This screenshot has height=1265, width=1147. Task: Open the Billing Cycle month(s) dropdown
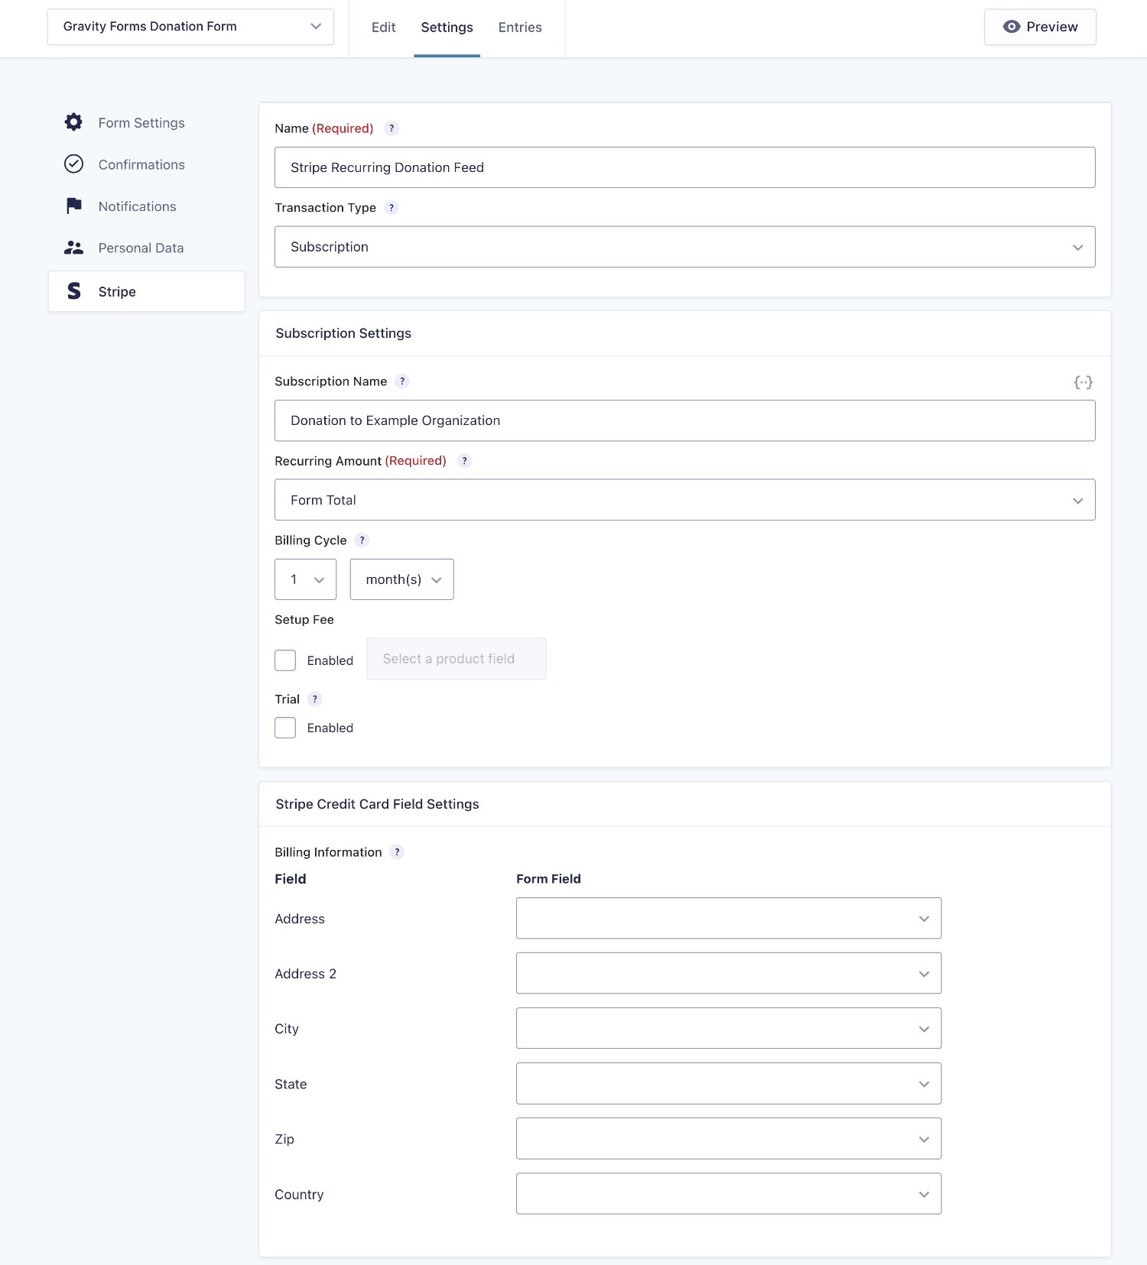pyautogui.click(x=402, y=579)
